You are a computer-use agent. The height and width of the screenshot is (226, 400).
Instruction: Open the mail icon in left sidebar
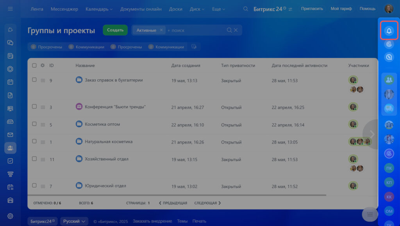pos(11,135)
